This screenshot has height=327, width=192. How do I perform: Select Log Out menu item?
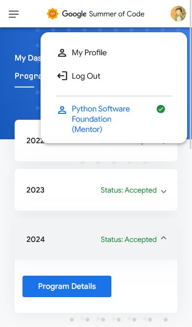point(114,76)
